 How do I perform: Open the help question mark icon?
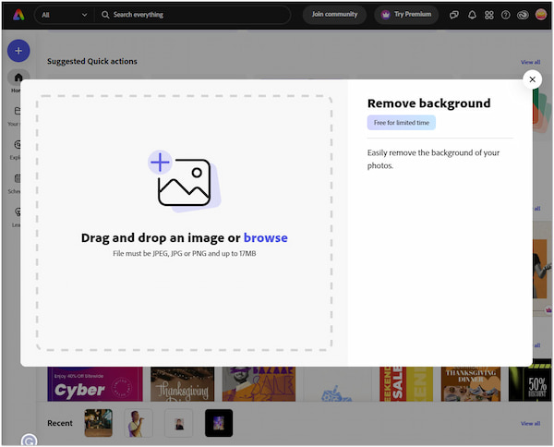506,15
